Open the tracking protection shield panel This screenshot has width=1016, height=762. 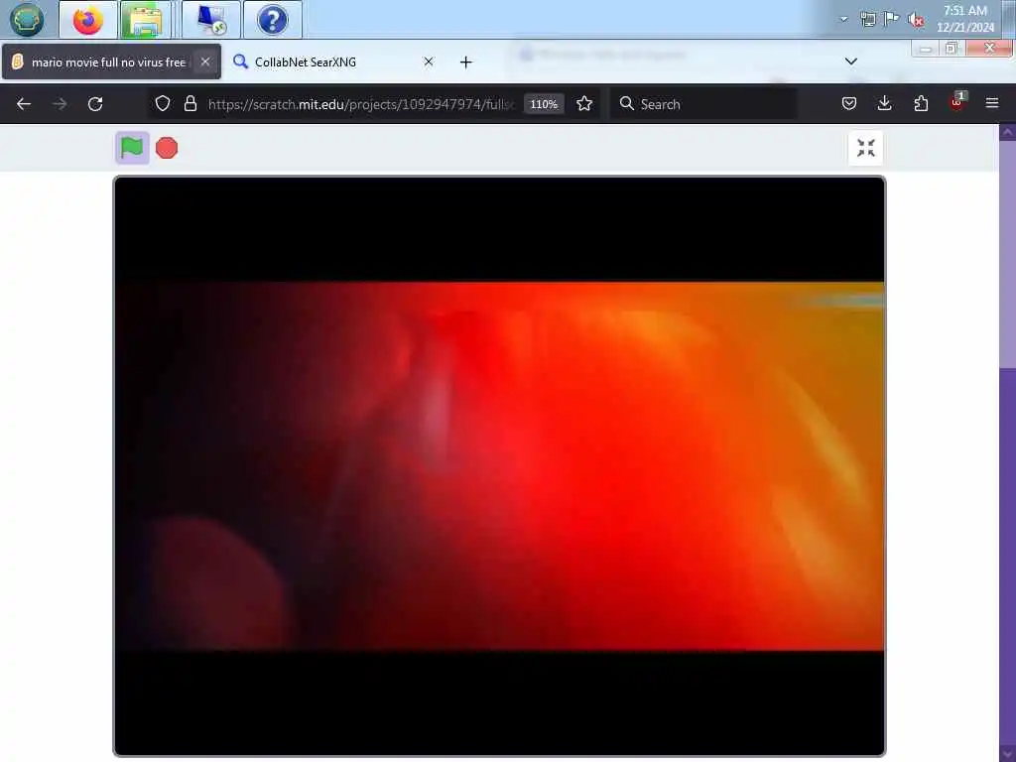click(163, 103)
